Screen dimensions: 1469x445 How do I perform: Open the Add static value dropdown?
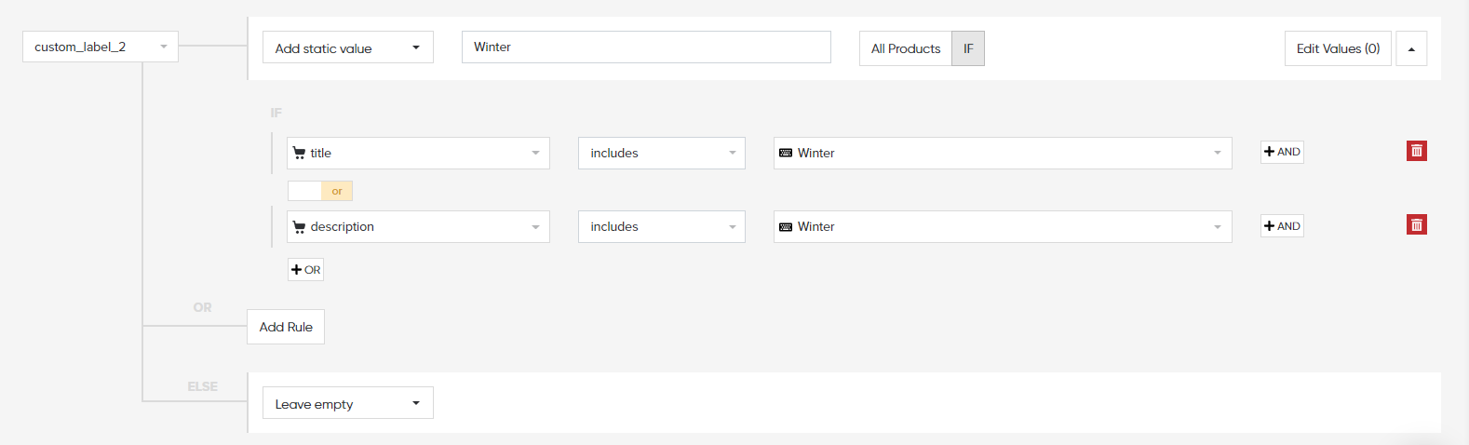pos(348,47)
